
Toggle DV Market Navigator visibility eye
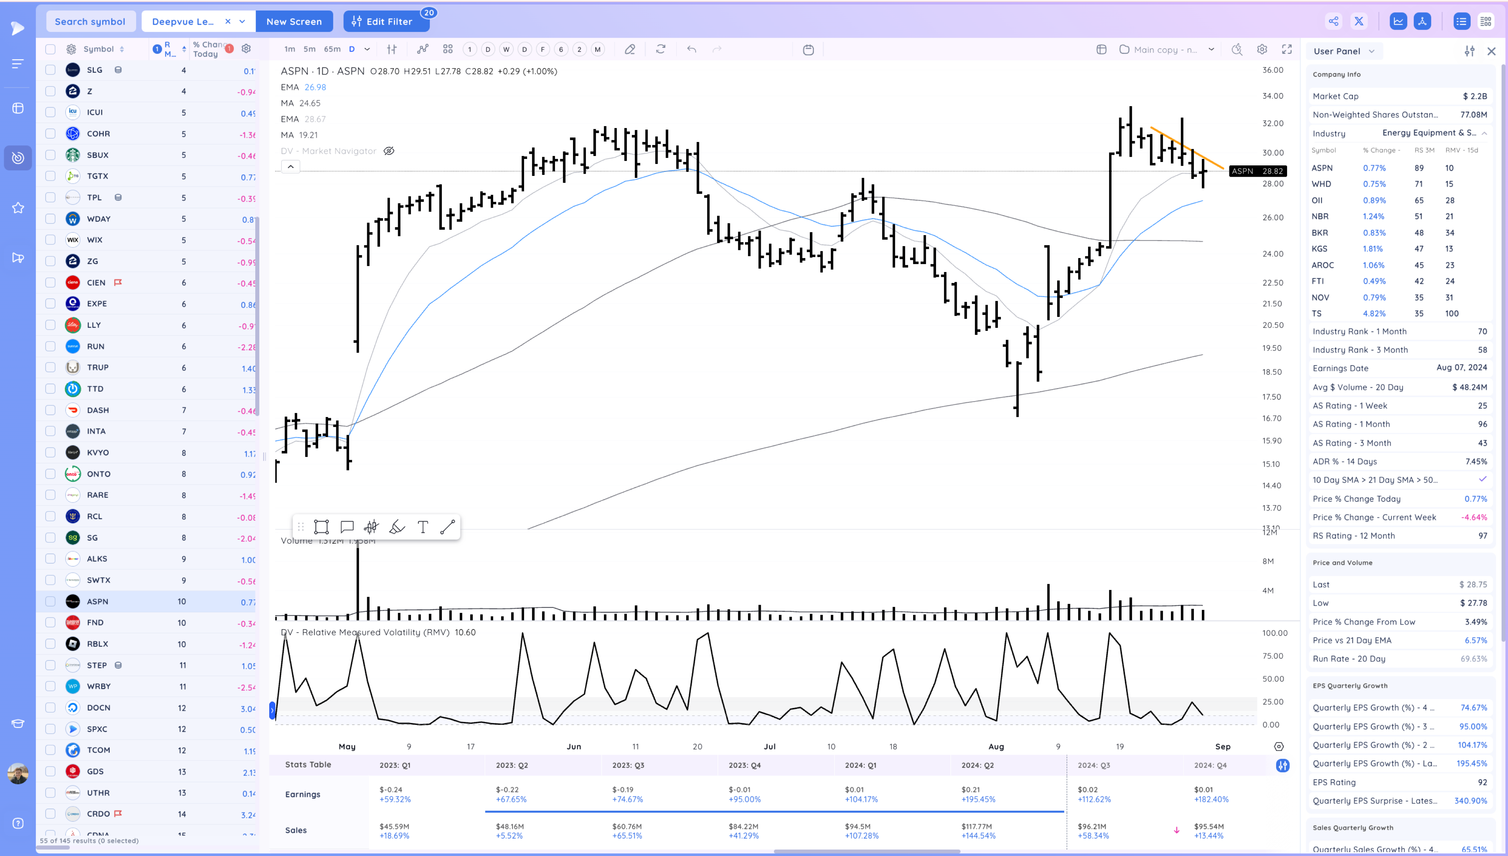[x=389, y=151]
